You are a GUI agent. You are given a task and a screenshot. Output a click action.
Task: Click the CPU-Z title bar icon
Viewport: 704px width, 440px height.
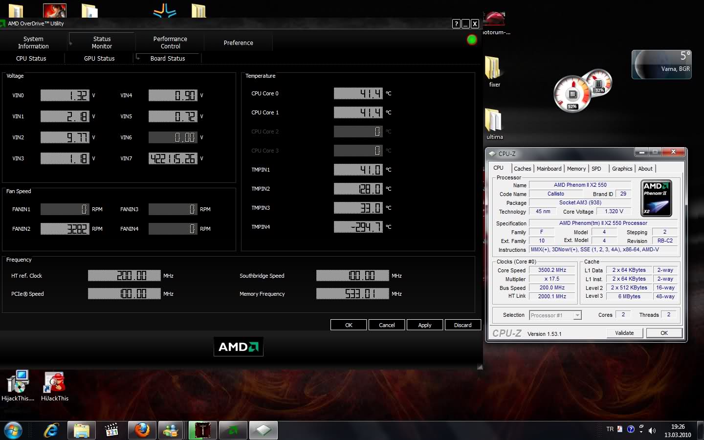click(x=492, y=154)
